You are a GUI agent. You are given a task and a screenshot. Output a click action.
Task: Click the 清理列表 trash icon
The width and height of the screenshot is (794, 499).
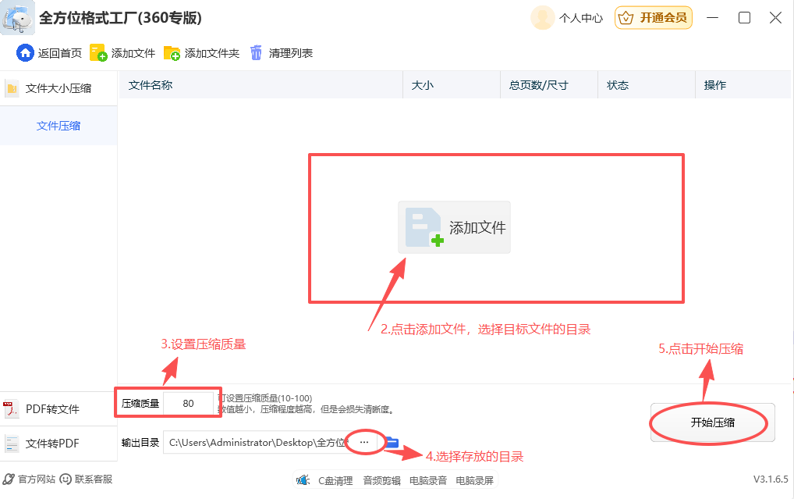(x=257, y=53)
